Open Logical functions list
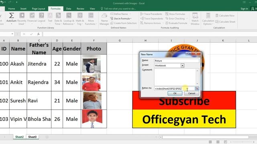Viewport: 257px width, 144px height. tap(41, 19)
